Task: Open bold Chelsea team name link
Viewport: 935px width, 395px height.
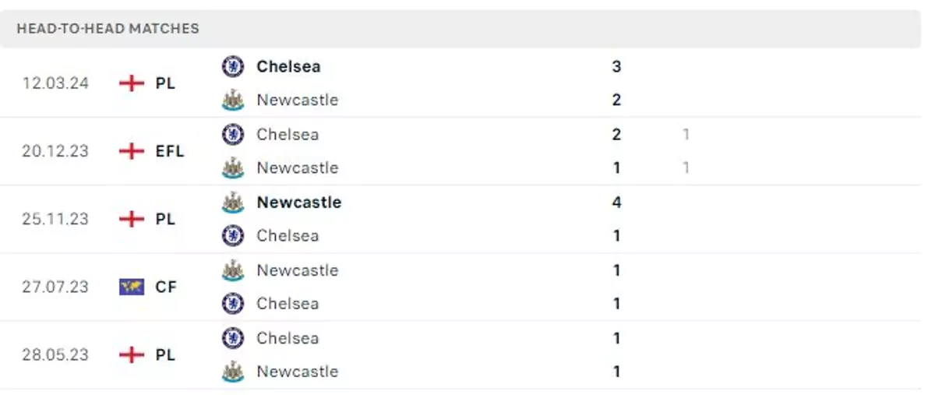Action: pyautogui.click(x=288, y=67)
